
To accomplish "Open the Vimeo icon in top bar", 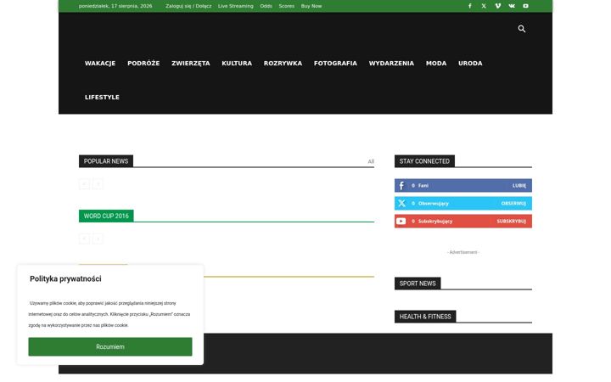I will (497, 6).
